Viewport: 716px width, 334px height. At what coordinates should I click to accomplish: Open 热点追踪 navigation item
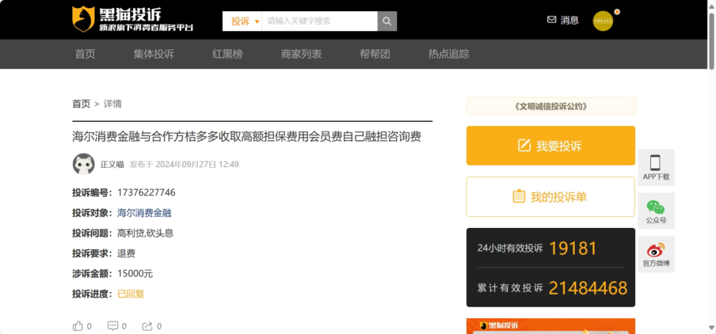click(448, 54)
